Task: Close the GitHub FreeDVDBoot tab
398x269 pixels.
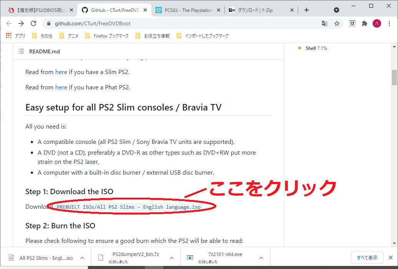Action: pos(145,10)
